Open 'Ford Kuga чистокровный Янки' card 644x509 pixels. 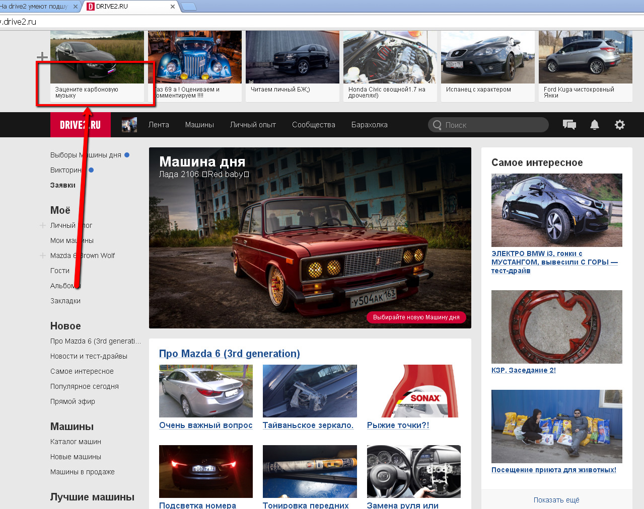[x=586, y=66]
